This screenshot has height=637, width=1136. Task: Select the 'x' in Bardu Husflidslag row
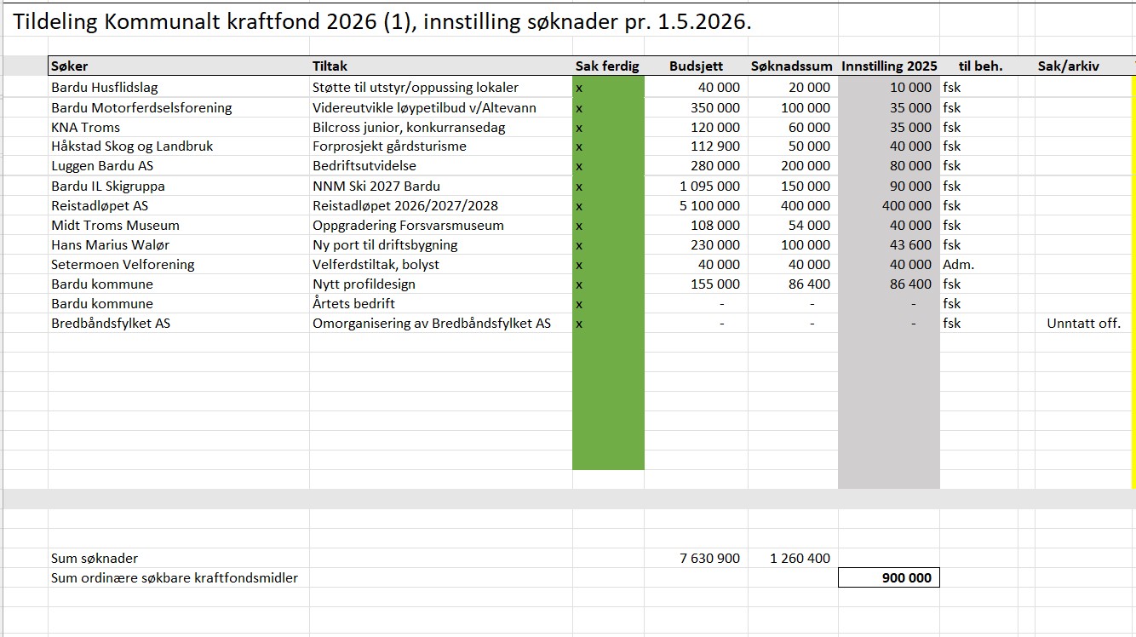[579, 88]
